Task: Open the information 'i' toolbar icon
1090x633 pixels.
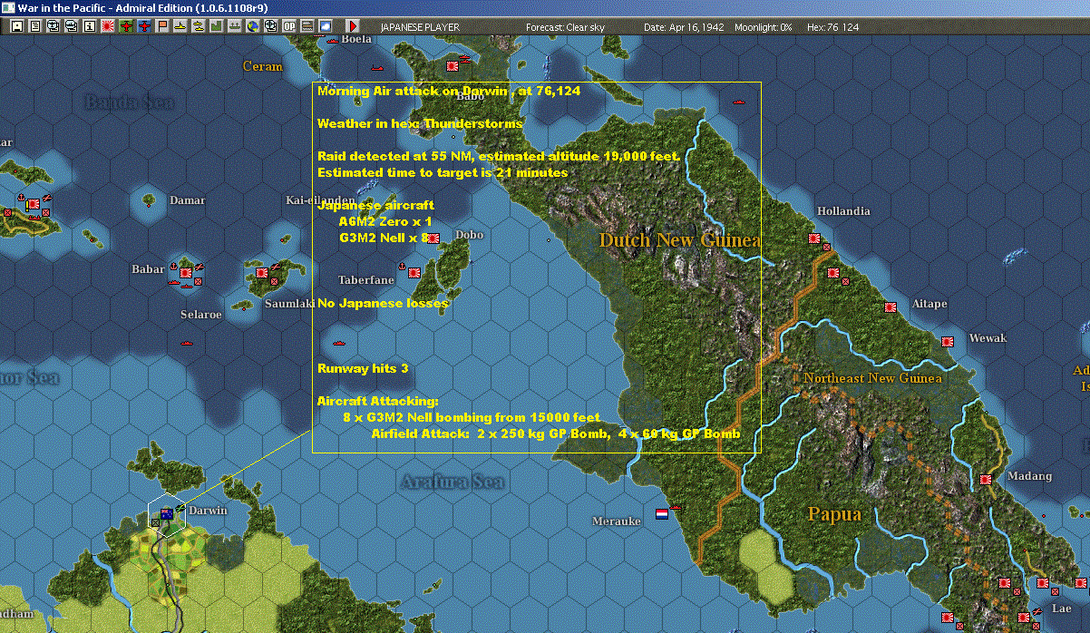Action: (89, 26)
